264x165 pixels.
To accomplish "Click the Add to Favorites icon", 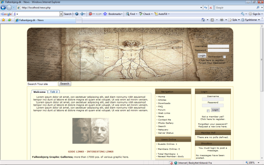I will (x=9, y=20).
